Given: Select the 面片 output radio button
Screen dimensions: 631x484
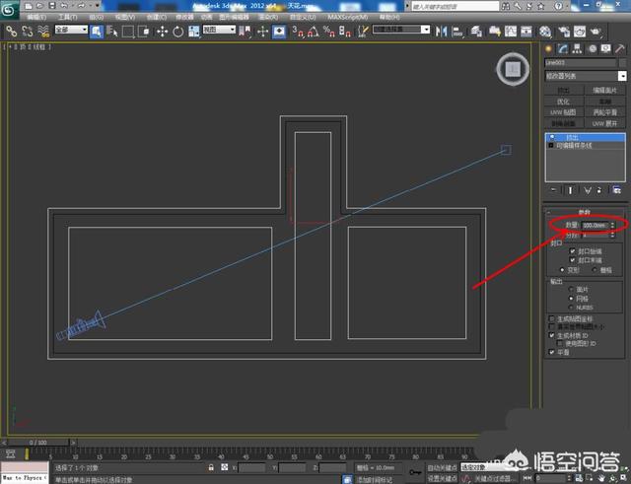Looking at the screenshot, I should pyautogui.click(x=571, y=289).
